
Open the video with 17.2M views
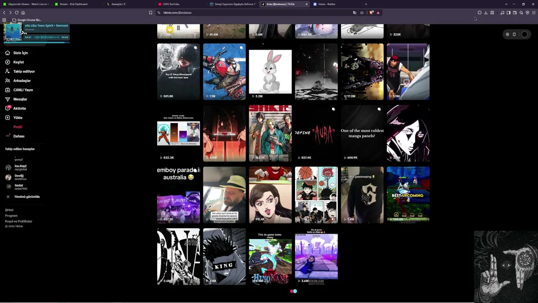[x=362, y=72]
